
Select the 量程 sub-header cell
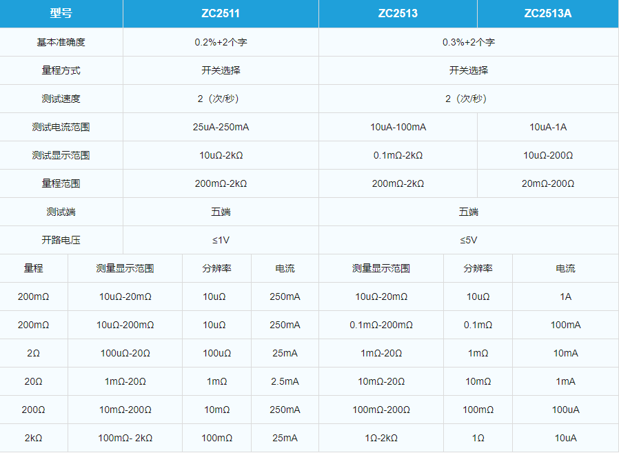click(x=34, y=269)
